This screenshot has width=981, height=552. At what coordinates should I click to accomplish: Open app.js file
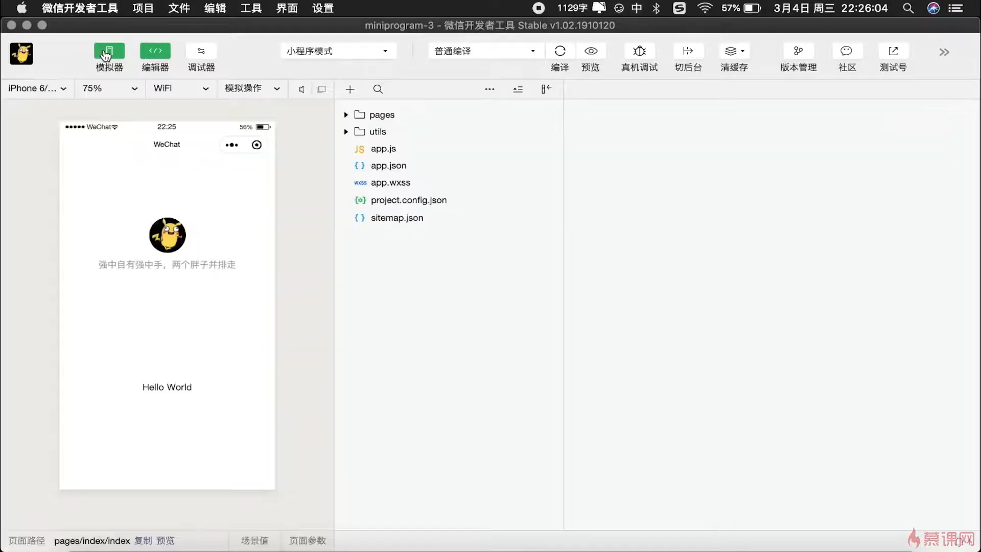tap(383, 149)
